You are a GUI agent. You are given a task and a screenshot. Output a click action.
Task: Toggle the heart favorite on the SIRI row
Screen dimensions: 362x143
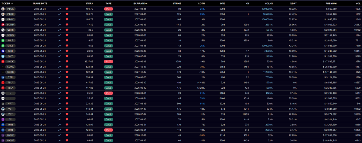[x=67, y=51]
